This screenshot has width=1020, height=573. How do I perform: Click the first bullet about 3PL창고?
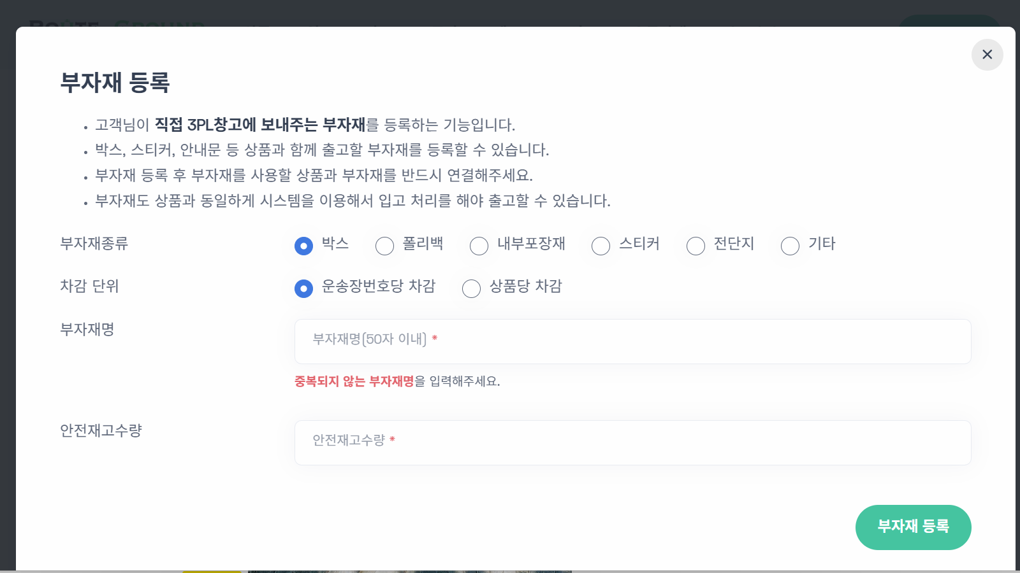tap(306, 125)
